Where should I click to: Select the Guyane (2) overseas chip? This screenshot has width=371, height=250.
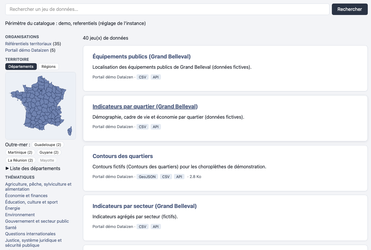click(x=49, y=152)
